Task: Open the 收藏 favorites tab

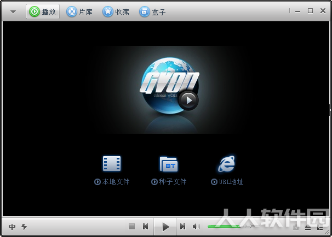Action: (116, 11)
